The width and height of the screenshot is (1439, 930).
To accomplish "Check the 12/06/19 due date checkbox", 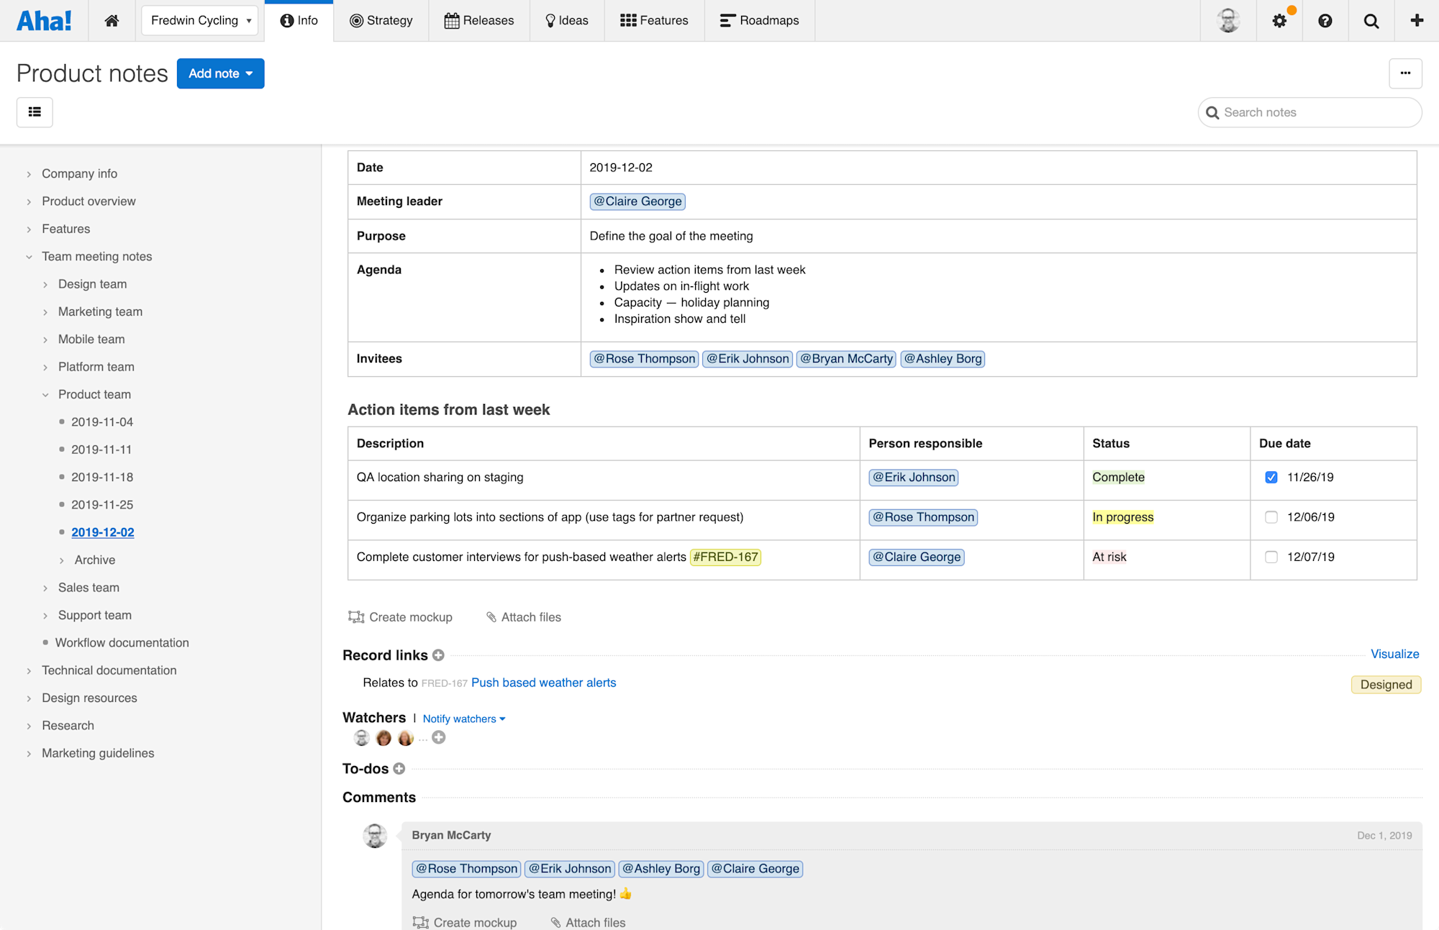I will coord(1271,516).
